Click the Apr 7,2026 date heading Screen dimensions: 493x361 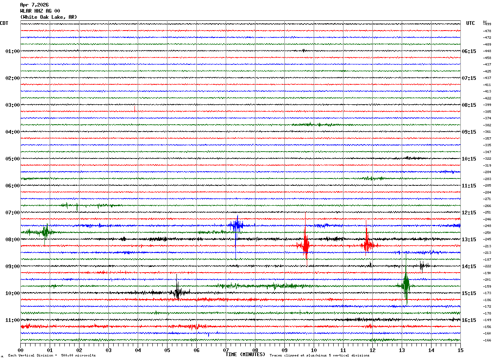click(x=34, y=5)
